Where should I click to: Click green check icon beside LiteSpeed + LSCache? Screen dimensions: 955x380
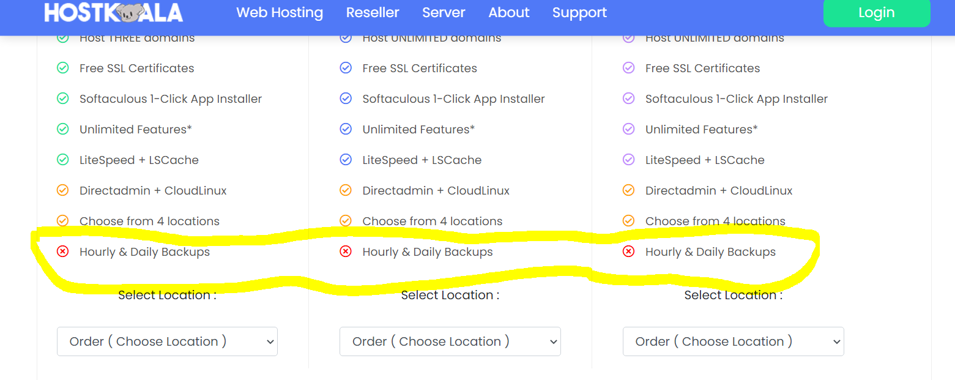pos(62,160)
